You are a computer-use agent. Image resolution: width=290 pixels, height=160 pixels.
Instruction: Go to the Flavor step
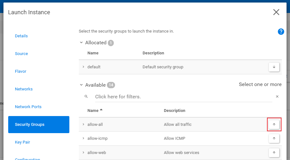coord(20,71)
